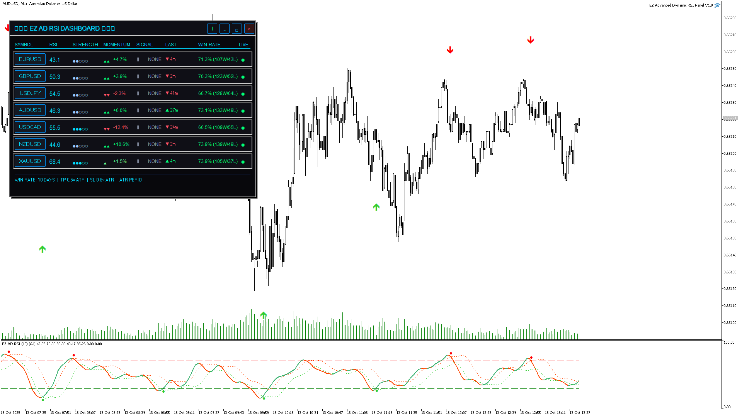Select the NZDUSD symbol button

coord(30,144)
